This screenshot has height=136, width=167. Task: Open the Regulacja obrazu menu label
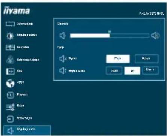pyautogui.click(x=27, y=35)
